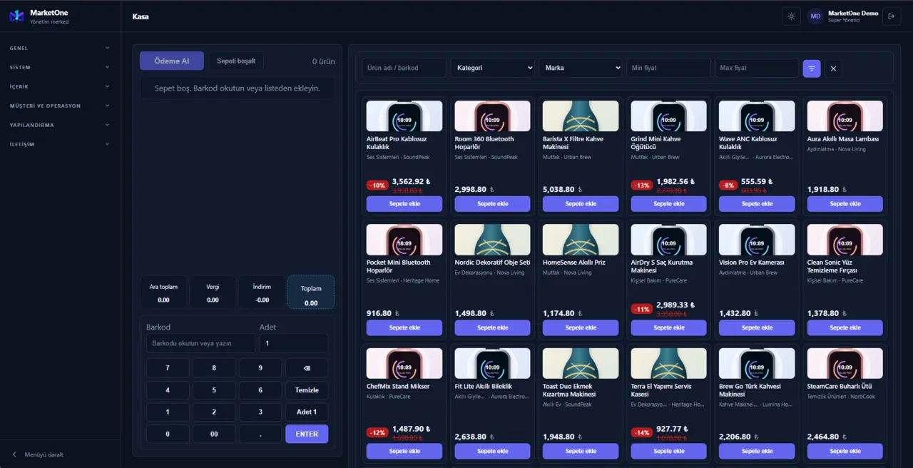Add AirBeat Pro Kablosuz Kulaklık to cart
The image size is (913, 468).
[404, 204]
